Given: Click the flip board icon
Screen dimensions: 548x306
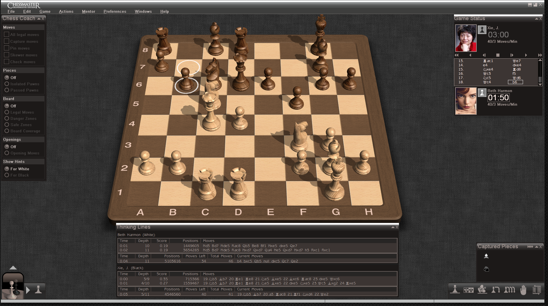Looking at the screenshot, I should (x=536, y=290).
